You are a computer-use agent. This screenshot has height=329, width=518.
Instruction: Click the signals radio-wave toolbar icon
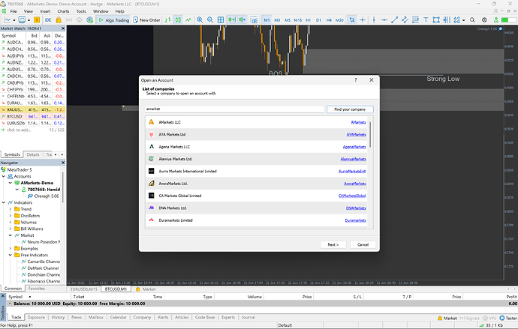69,20
